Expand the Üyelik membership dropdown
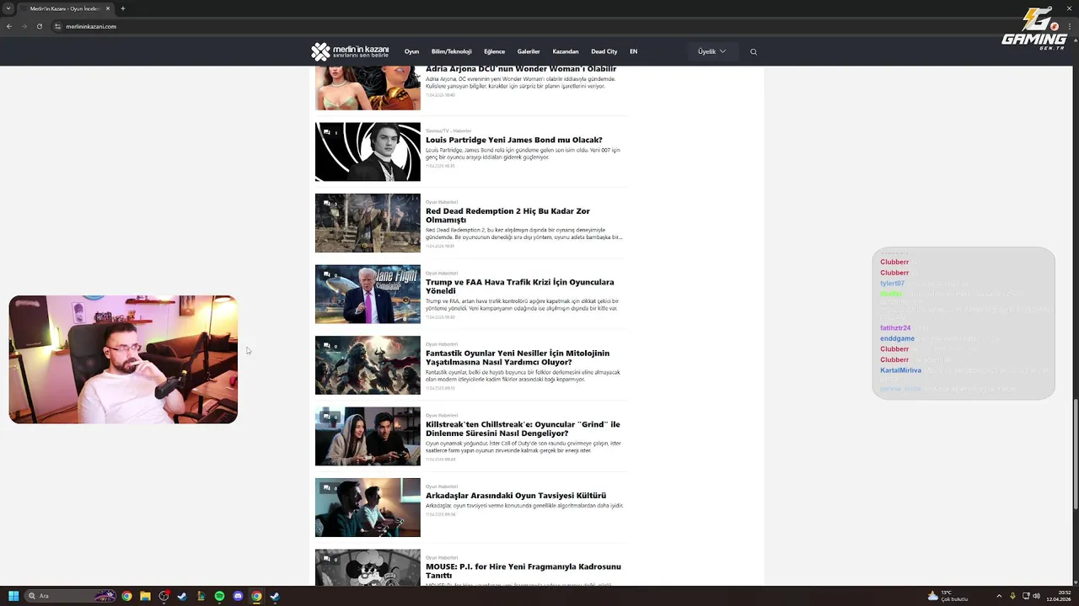 click(x=712, y=51)
